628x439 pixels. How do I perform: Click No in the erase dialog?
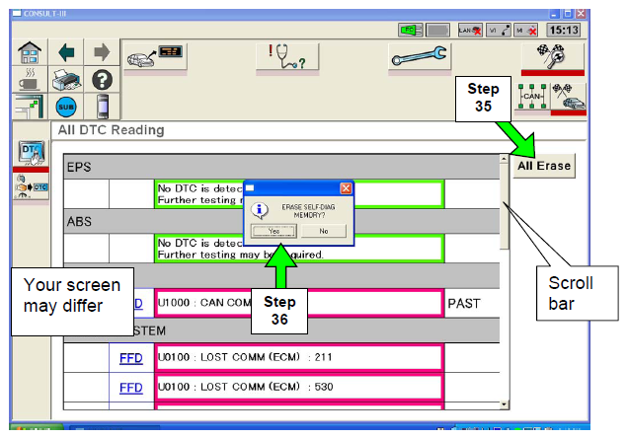coord(323,231)
